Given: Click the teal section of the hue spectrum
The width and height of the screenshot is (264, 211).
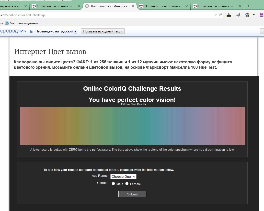Looking at the screenshot, I should (143, 126).
